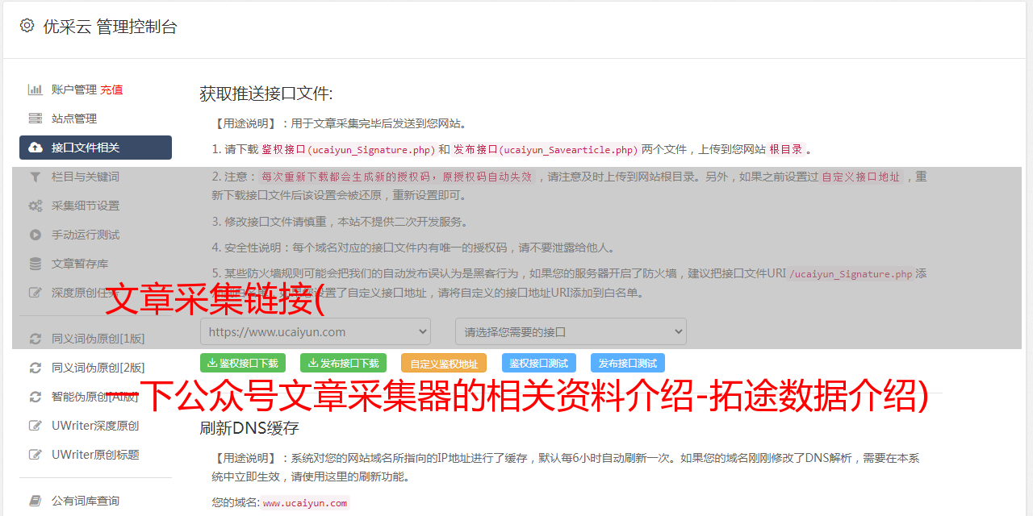Click the www.ucaiyun.com domain text
Image resolution: width=1033 pixels, height=516 pixels.
(x=305, y=503)
